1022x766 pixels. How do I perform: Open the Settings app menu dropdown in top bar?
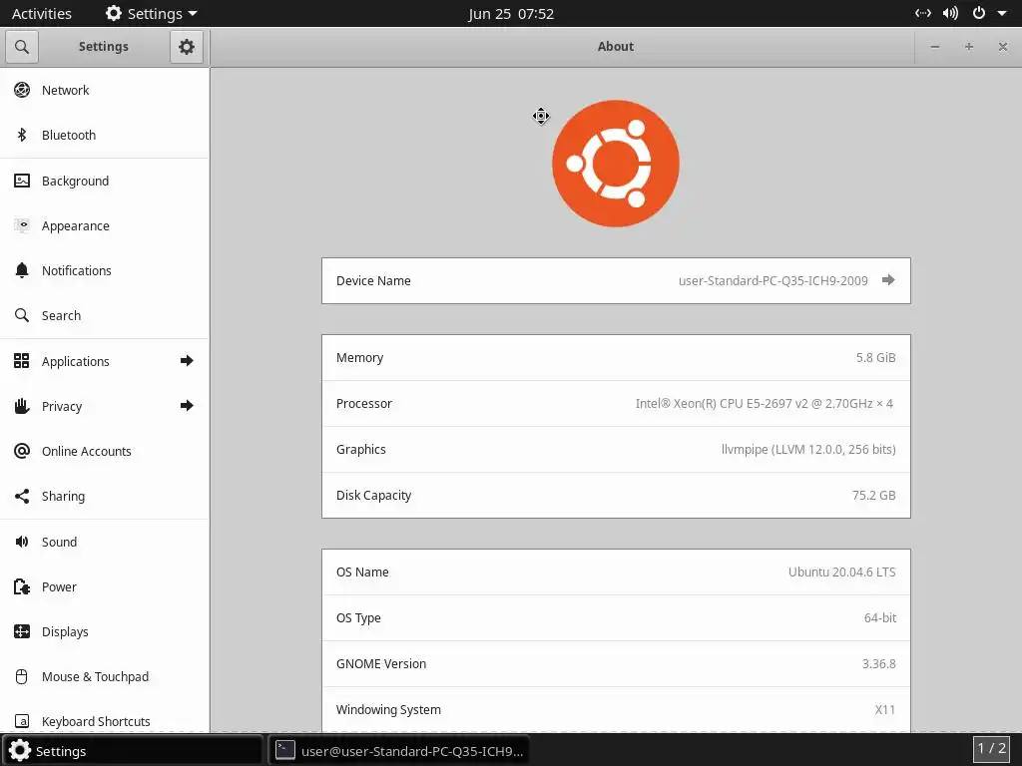click(x=152, y=13)
